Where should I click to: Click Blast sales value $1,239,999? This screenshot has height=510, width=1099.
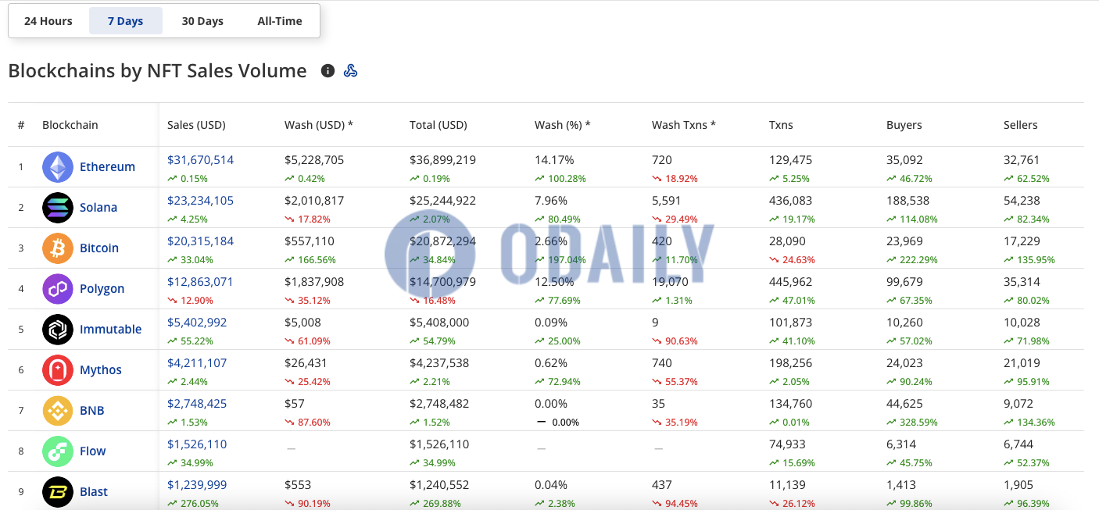point(197,485)
